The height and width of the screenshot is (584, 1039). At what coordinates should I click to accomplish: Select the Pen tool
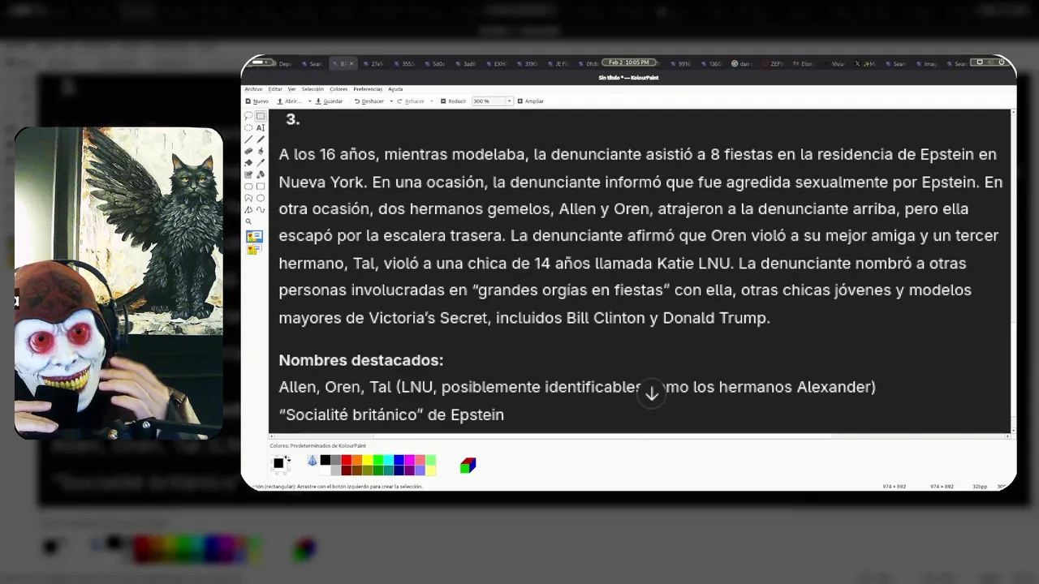click(261, 140)
